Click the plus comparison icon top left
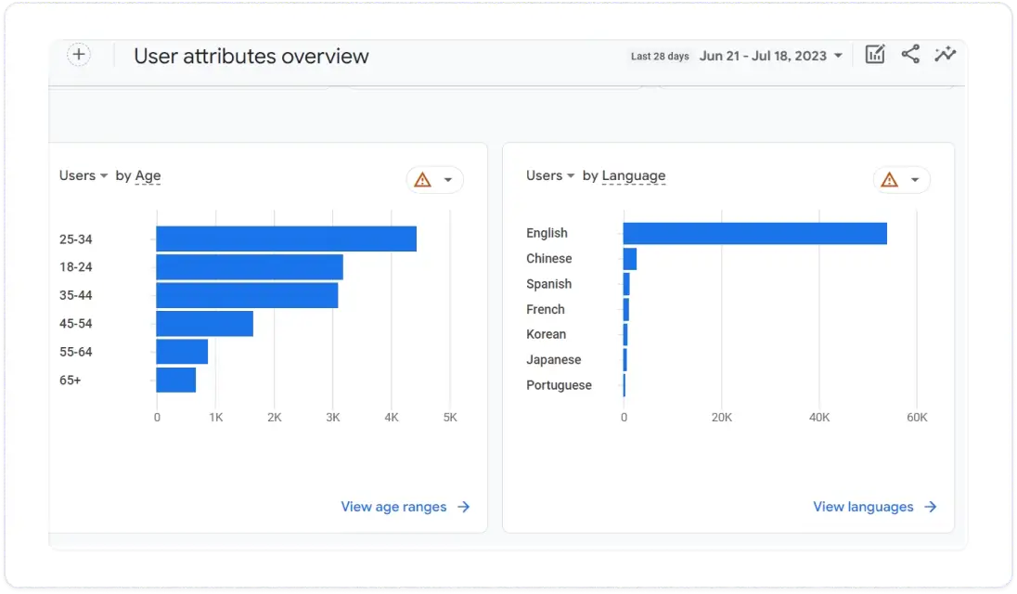The width and height of the screenshot is (1017, 594). pyautogui.click(x=78, y=54)
